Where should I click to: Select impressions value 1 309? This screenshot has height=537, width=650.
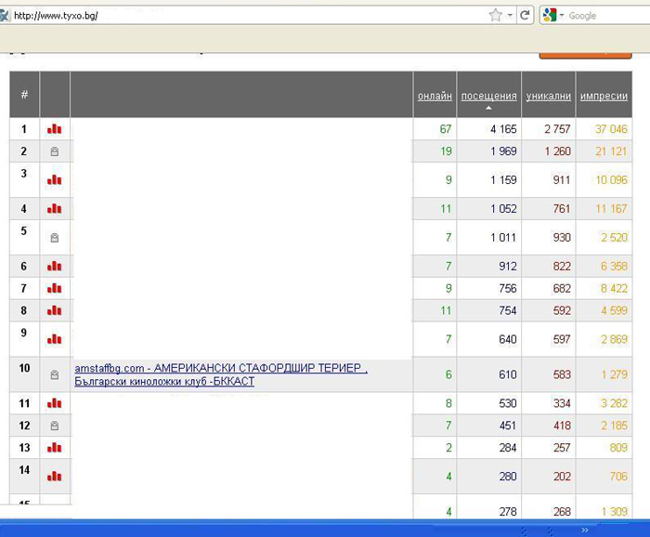614,512
